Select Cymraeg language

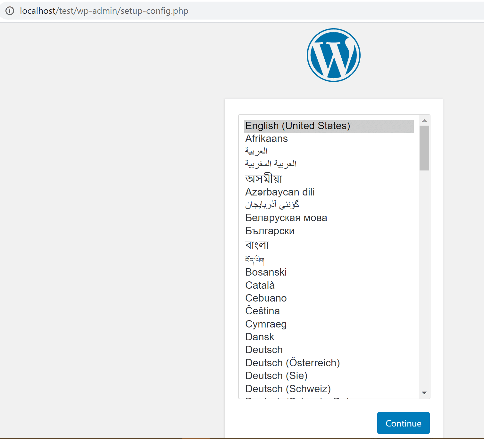click(x=329, y=324)
